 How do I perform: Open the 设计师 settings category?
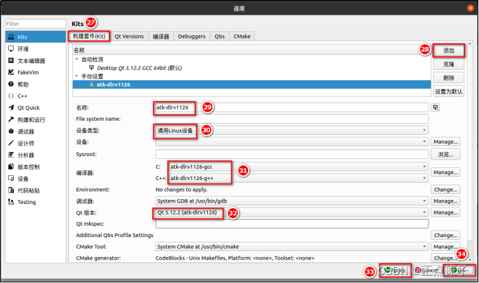click(35, 143)
